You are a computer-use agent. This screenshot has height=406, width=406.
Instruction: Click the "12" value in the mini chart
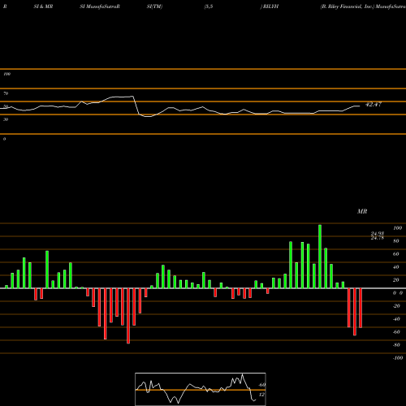[x=261, y=395]
